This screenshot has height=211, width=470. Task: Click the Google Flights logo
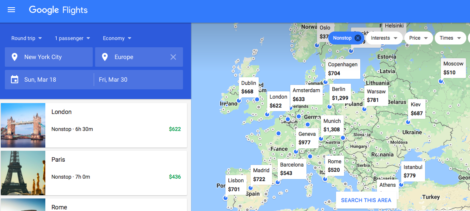(x=58, y=10)
